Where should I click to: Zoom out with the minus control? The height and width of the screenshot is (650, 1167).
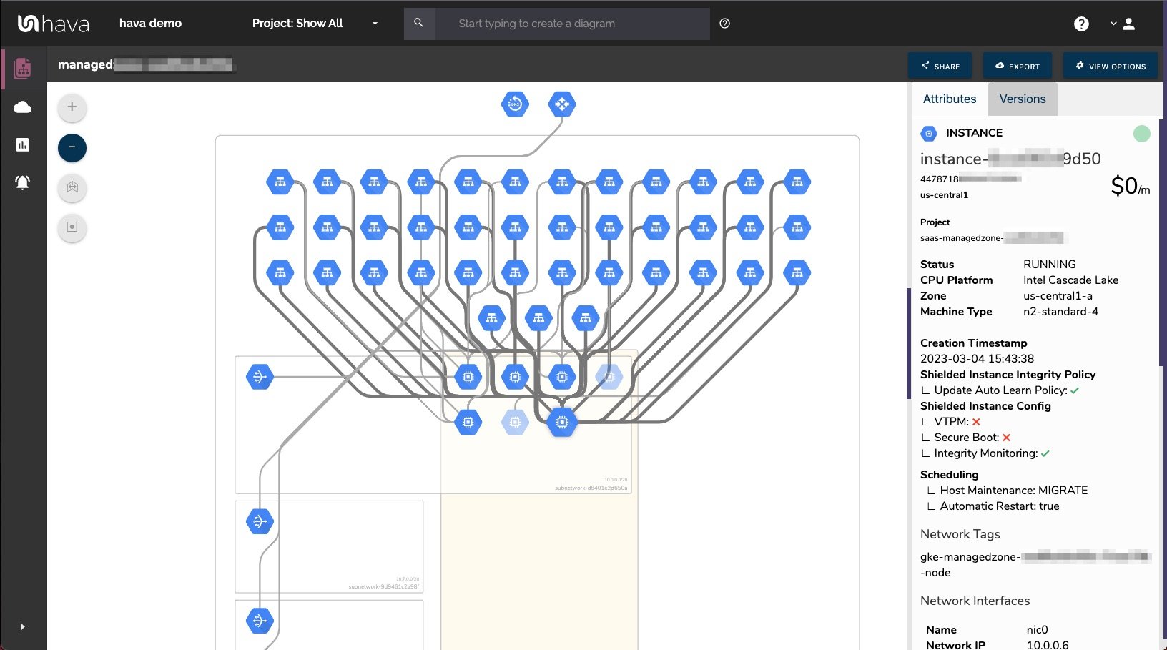click(72, 148)
